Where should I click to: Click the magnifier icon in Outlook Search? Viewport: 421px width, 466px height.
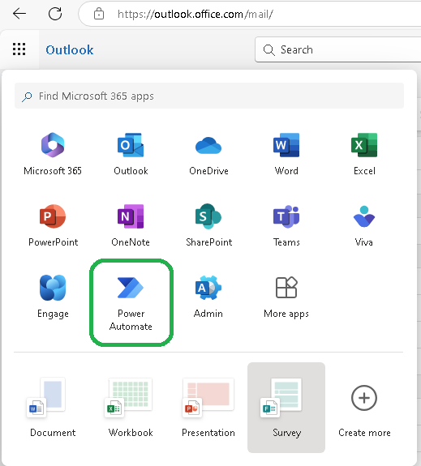coord(268,50)
